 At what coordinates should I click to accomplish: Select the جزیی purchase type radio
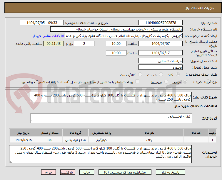[x=185, y=82]
